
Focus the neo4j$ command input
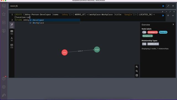pyautogui.click(x=86, y=6)
